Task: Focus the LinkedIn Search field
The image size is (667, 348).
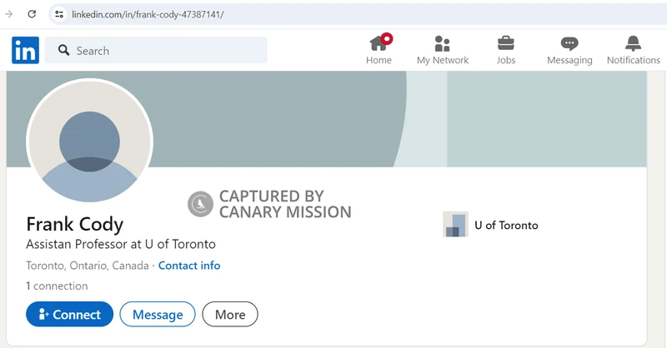Action: coord(156,50)
